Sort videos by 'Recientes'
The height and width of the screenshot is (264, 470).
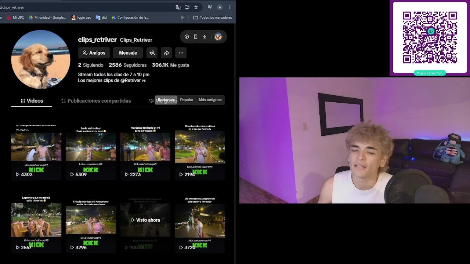tap(166, 100)
